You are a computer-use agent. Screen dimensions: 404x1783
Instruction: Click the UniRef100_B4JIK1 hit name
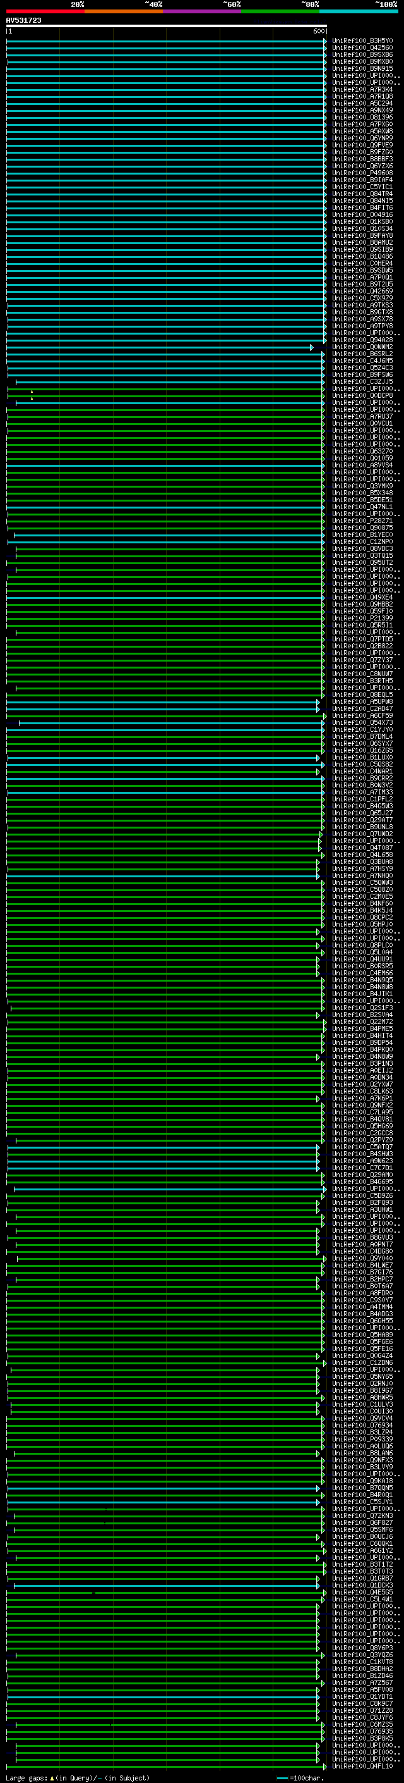pos(362,994)
